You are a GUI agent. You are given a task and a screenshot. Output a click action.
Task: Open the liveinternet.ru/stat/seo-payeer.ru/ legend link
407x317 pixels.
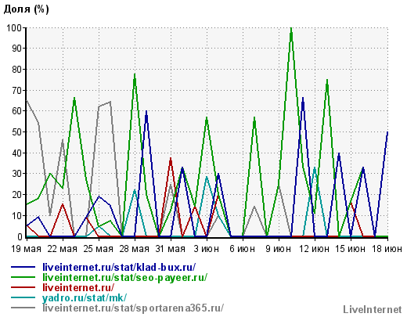coord(124,277)
